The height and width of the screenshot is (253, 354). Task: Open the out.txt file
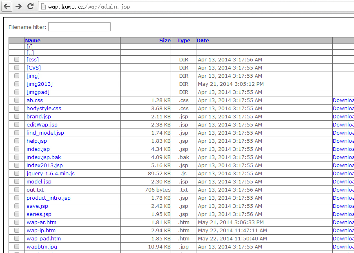tap(35, 190)
